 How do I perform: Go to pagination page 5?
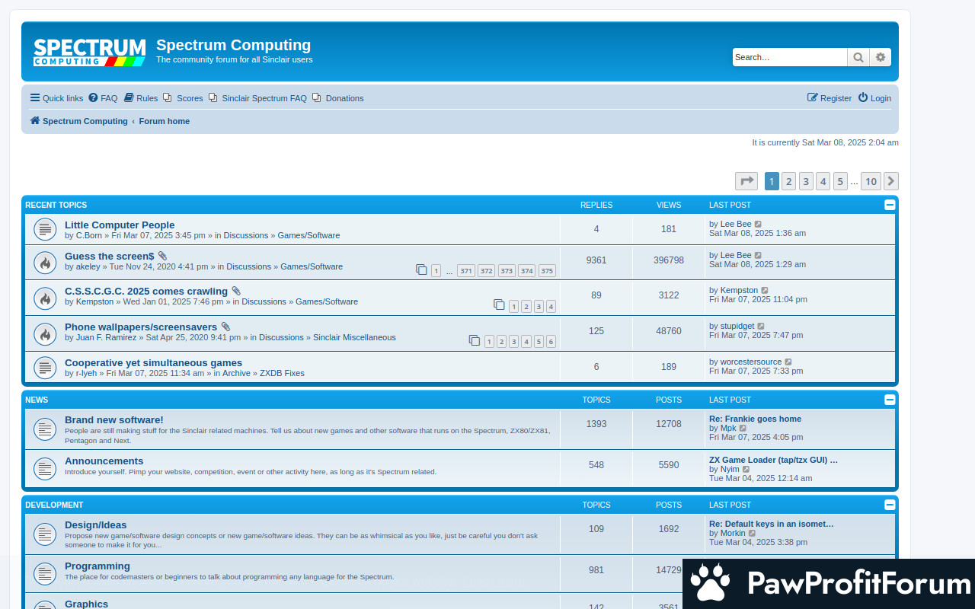click(x=840, y=181)
